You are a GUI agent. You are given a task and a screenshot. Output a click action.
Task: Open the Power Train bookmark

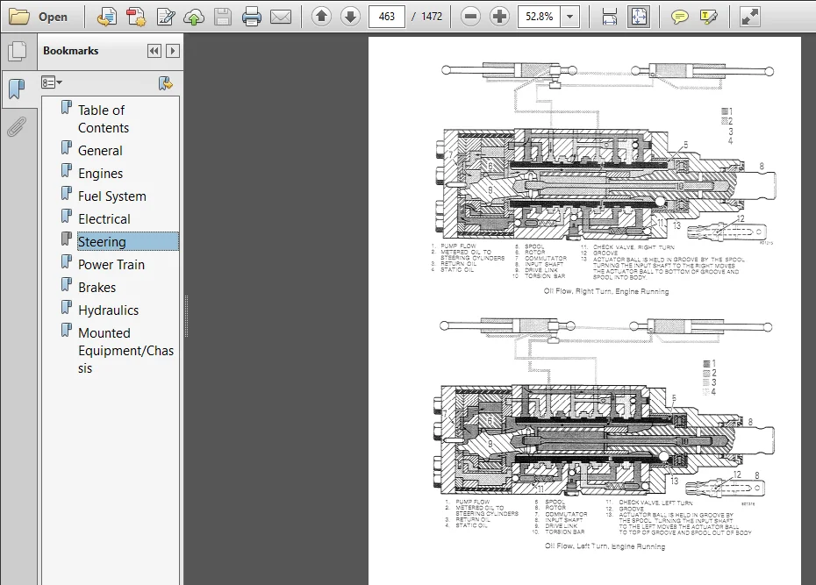pyautogui.click(x=111, y=265)
